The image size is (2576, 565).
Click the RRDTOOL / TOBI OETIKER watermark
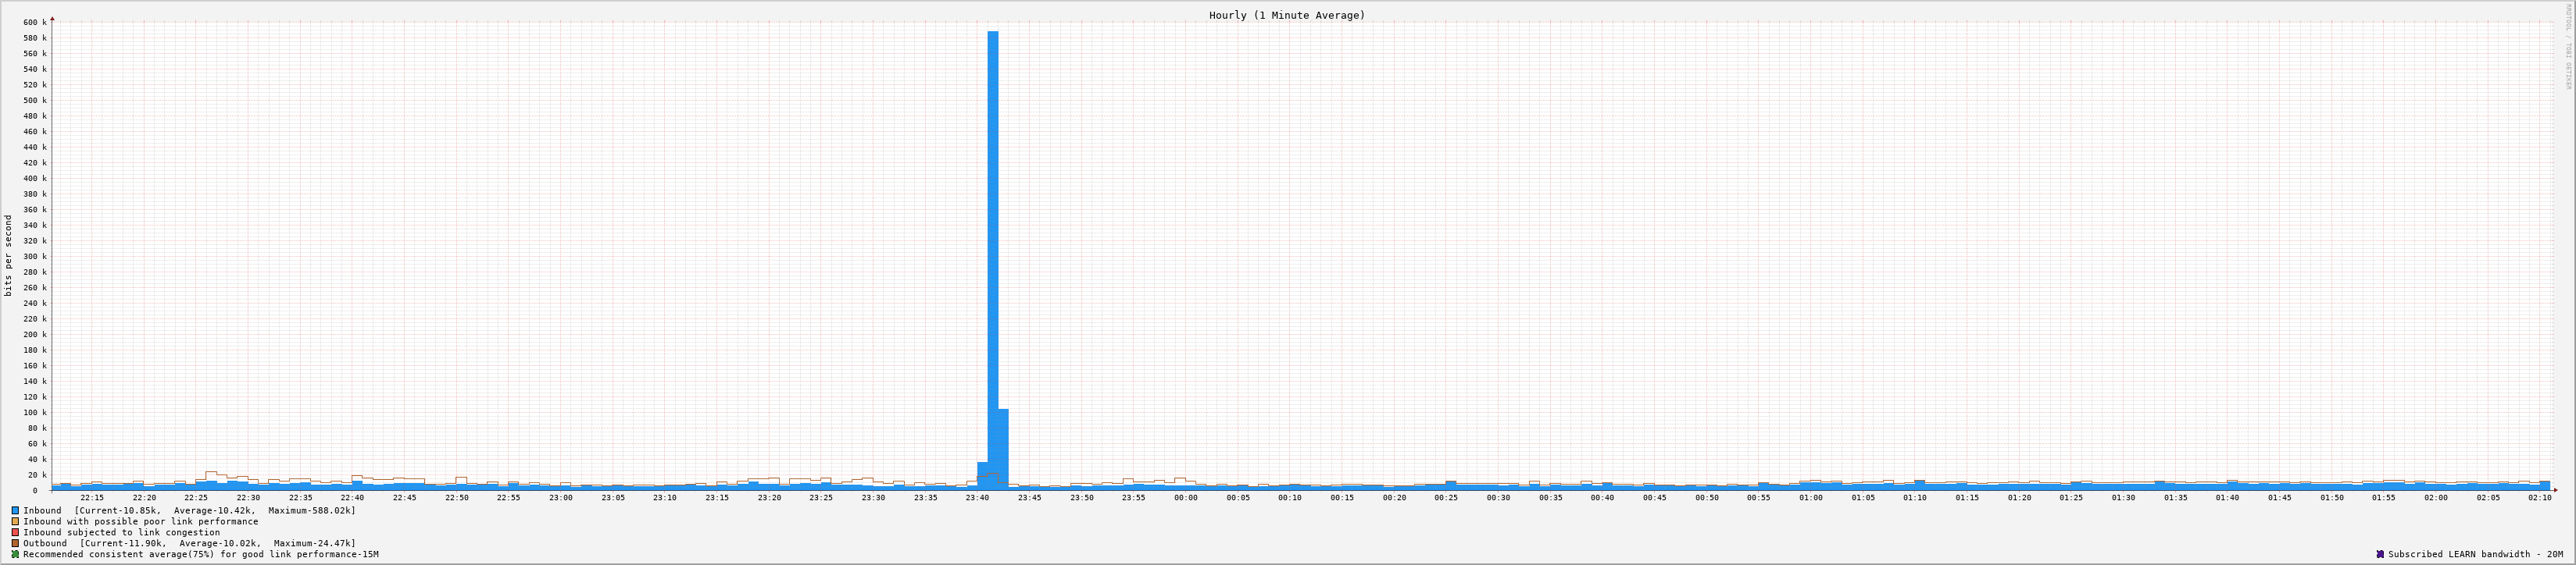pyautogui.click(x=2567, y=45)
